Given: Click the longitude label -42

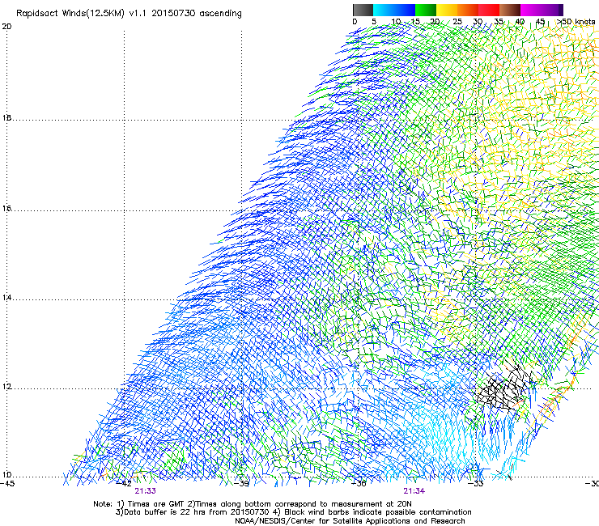Looking at the screenshot, I should point(125,484).
